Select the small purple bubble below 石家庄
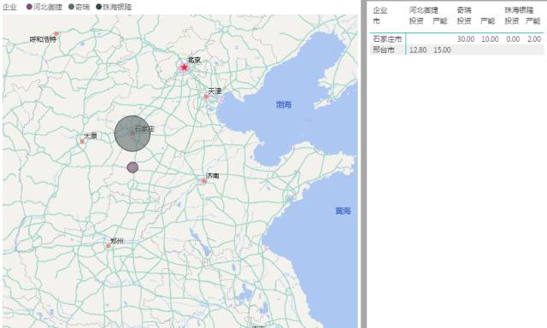Image resolution: width=547 pixels, height=328 pixels. click(x=132, y=167)
